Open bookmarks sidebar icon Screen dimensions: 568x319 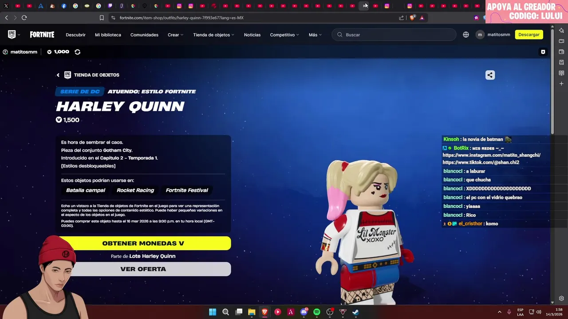561,62
